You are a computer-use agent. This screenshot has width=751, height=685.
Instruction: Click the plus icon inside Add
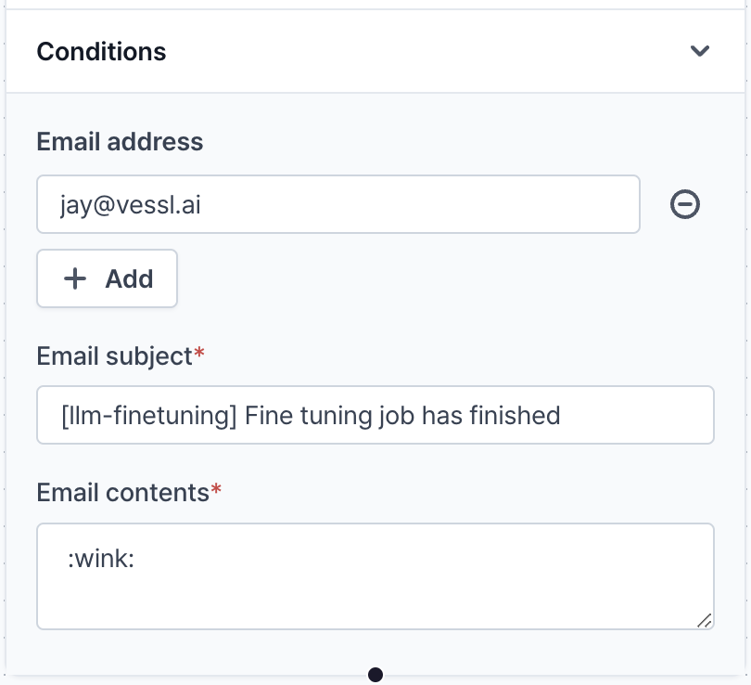75,278
